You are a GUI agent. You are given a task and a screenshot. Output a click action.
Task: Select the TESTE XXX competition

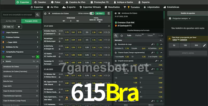pos(21,76)
